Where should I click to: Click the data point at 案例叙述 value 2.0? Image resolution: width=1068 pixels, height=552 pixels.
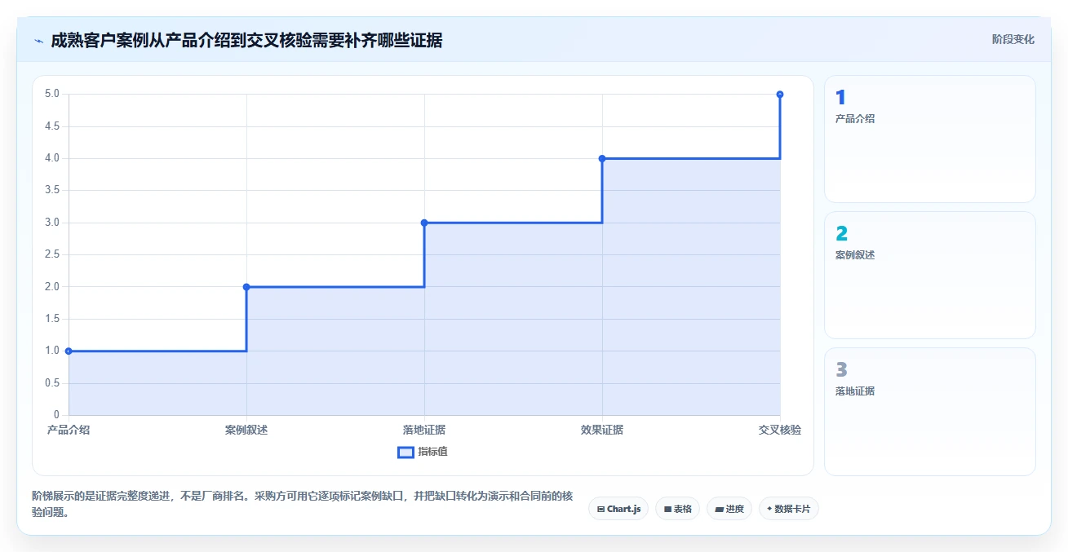click(x=246, y=287)
